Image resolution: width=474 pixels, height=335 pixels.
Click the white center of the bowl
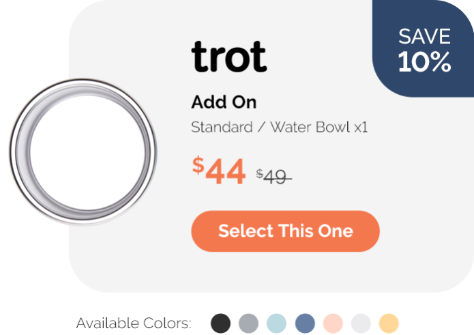[87, 153]
